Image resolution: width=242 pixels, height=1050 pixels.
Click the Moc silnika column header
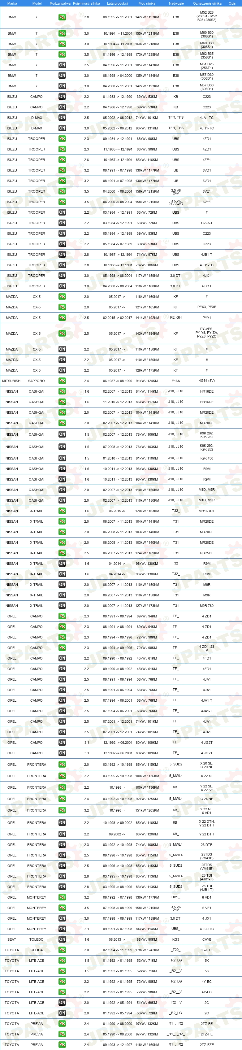coord(147,3)
